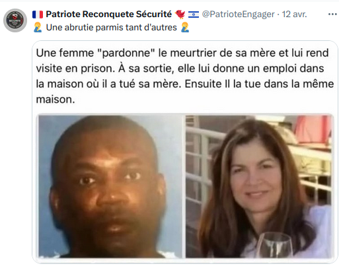Click the Israeli flag emoji near the handle
339x266 pixels.
click(x=194, y=15)
